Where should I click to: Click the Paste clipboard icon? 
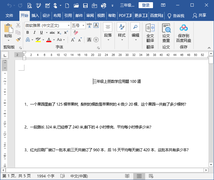[x=8, y=28]
